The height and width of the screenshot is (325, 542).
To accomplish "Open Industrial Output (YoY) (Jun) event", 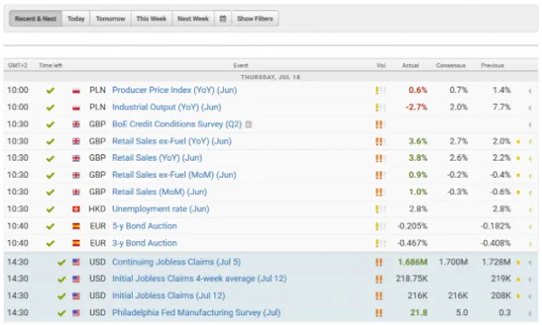I will (x=166, y=107).
